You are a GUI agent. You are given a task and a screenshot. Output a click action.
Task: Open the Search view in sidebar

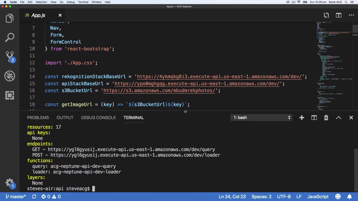(10, 37)
